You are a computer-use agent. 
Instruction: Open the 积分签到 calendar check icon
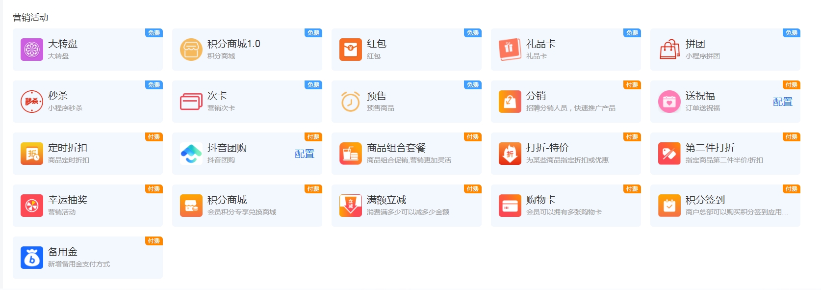tap(669, 206)
